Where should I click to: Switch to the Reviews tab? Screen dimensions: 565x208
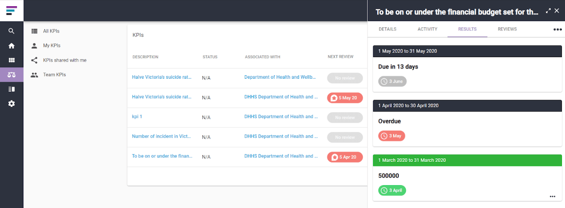click(507, 29)
